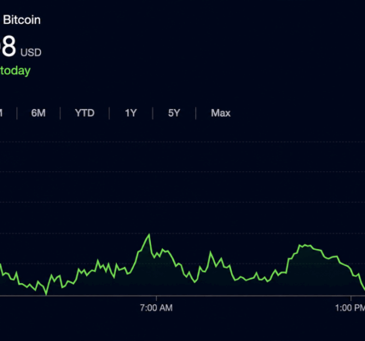Click the USD currency label
This screenshot has height=341, width=365.
coord(31,53)
